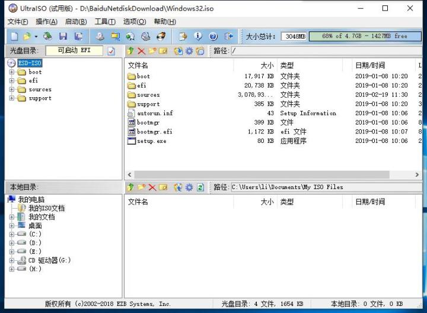Click the horizontal scrollbar right arrow in upper pane

pos(417,174)
